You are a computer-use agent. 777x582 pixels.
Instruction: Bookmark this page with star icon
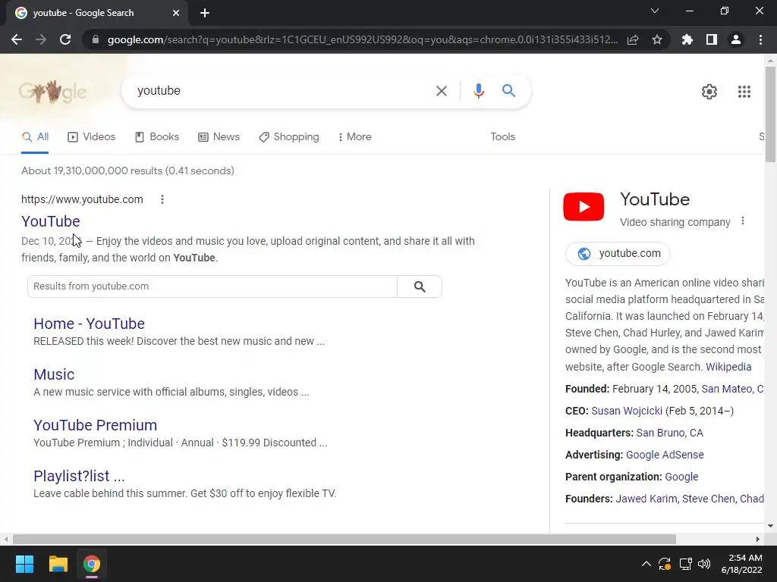point(657,39)
